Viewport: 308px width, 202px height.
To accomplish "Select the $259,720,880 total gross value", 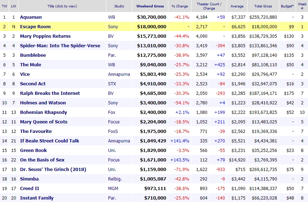I will tap(263, 17).
